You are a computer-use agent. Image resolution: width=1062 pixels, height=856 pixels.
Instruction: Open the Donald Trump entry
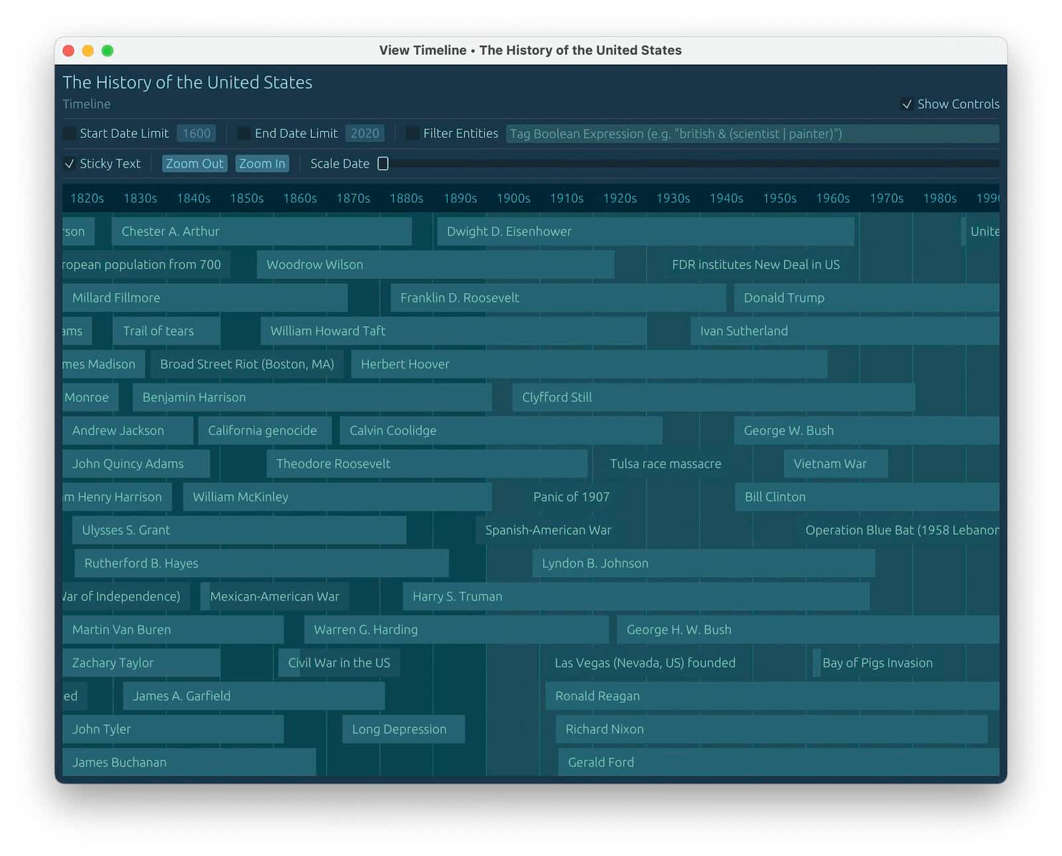(866, 298)
